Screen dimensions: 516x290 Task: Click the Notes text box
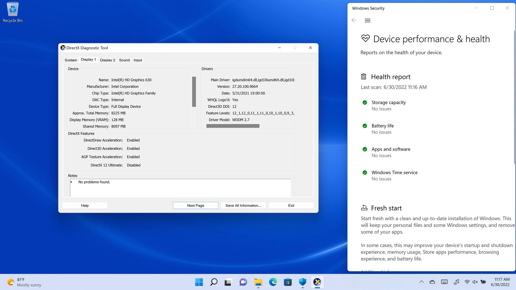point(180,188)
